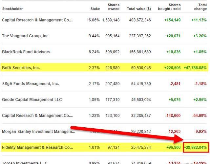The width and height of the screenshot is (210, 164).
Task: Sort by the Stake column header
Action: pos(95,9)
